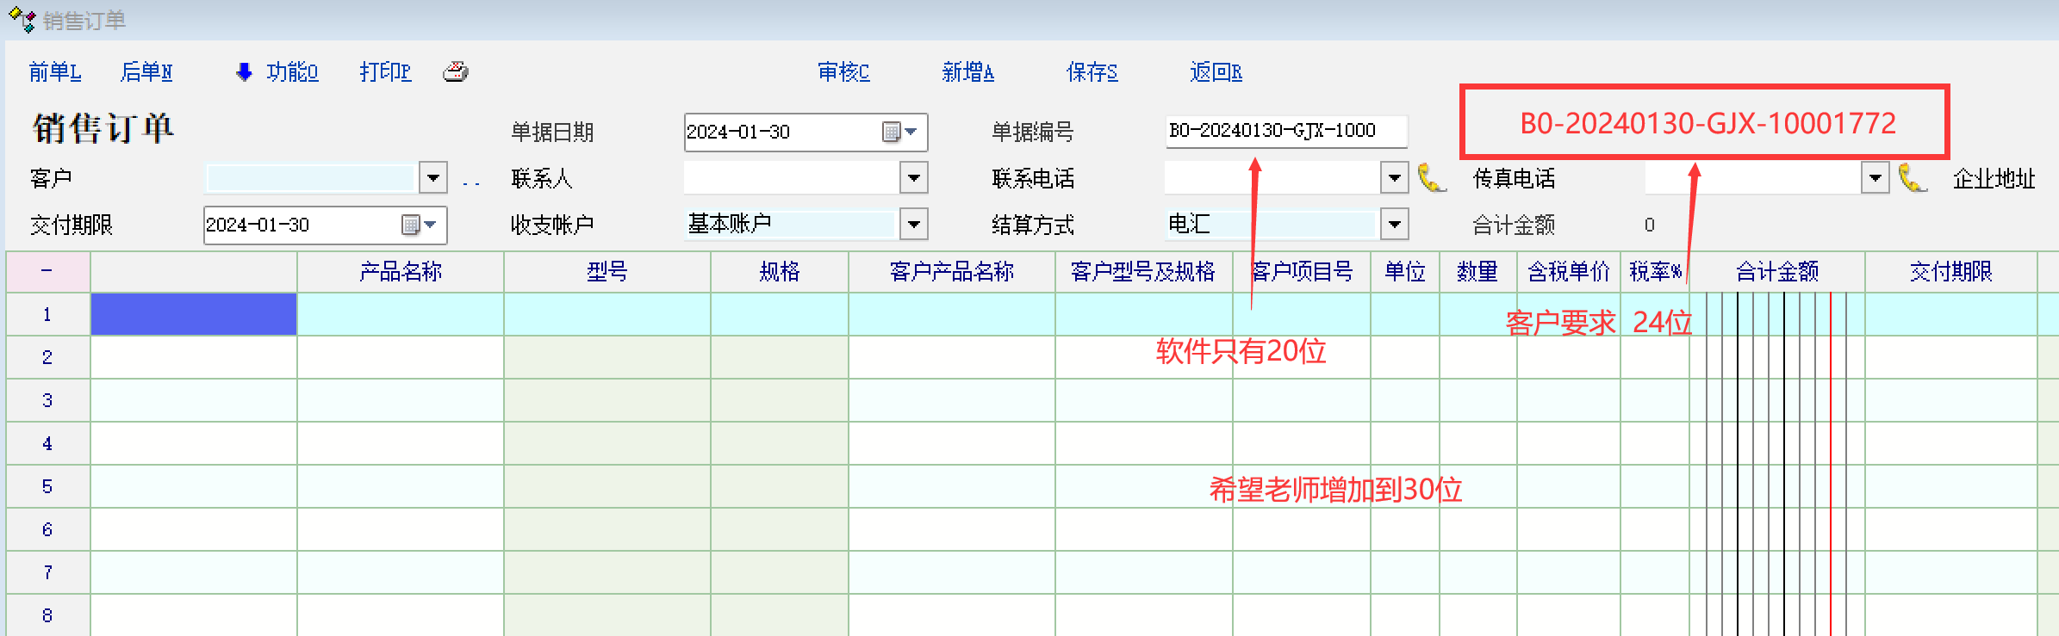Screen dimensions: 2059x636
Task: Expand the 客户 dropdown list
Action: (433, 178)
